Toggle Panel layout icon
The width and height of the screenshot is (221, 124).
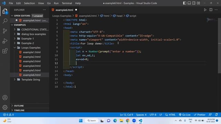[189, 3]
